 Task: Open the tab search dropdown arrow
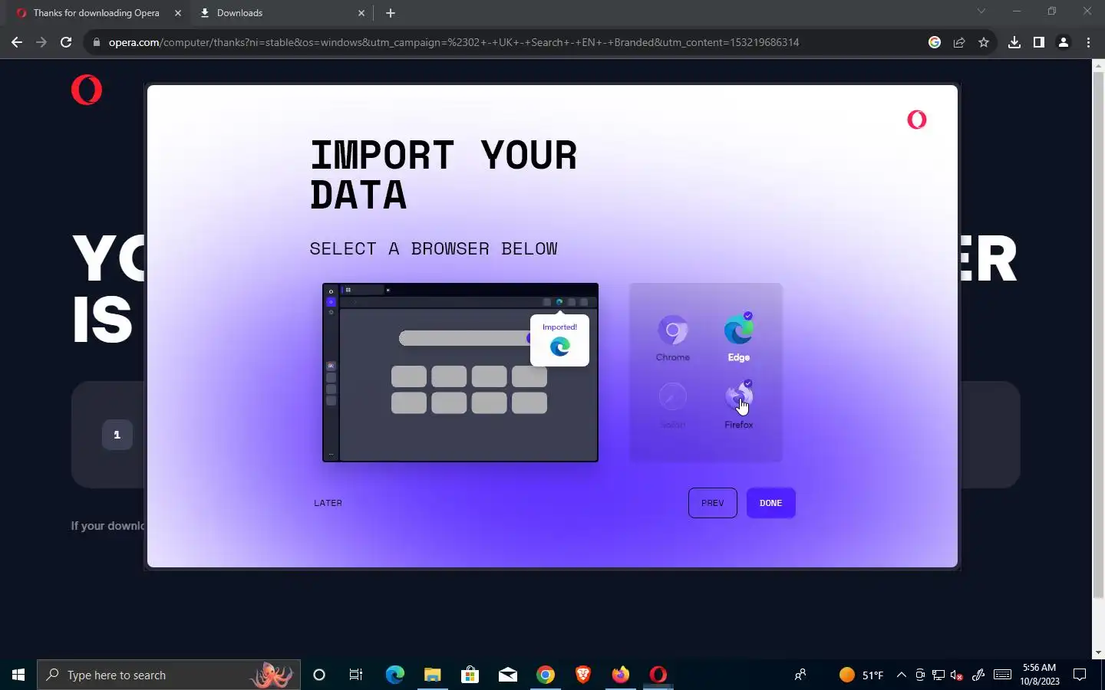[x=981, y=11]
